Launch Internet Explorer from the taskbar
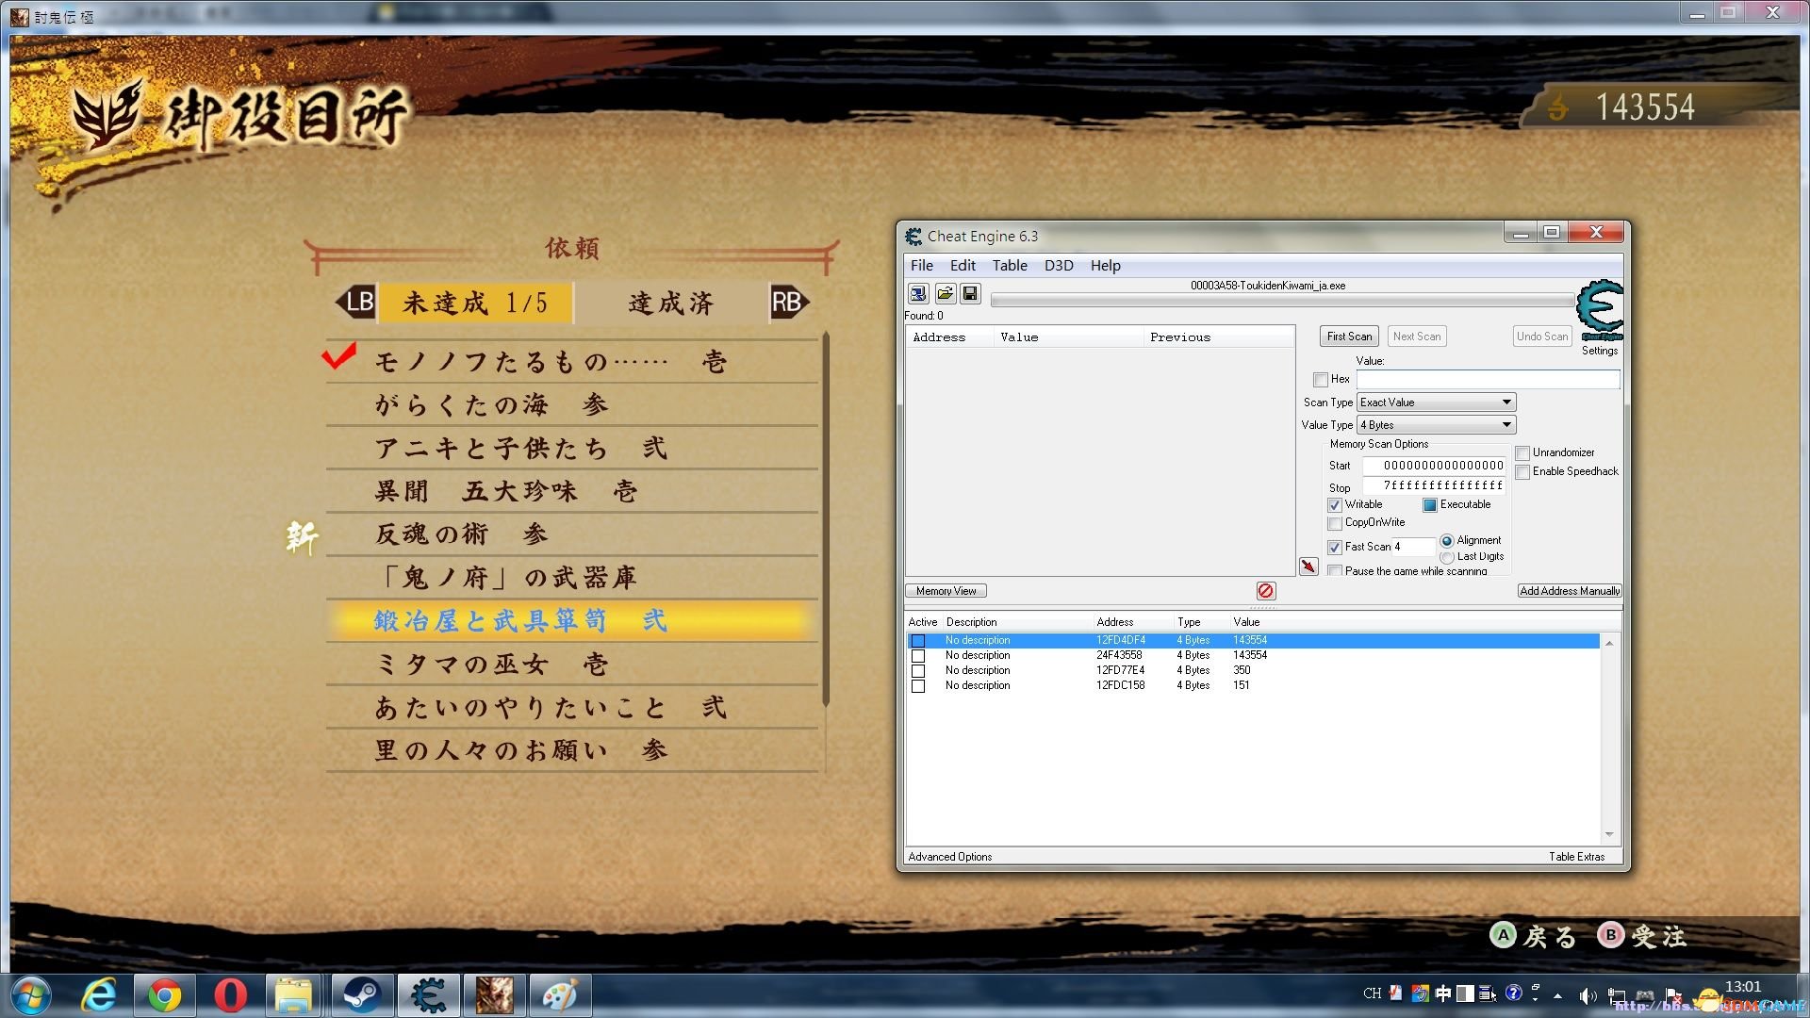The width and height of the screenshot is (1810, 1018). [99, 995]
